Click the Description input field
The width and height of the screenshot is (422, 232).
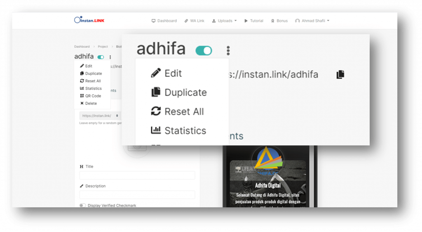(x=137, y=195)
